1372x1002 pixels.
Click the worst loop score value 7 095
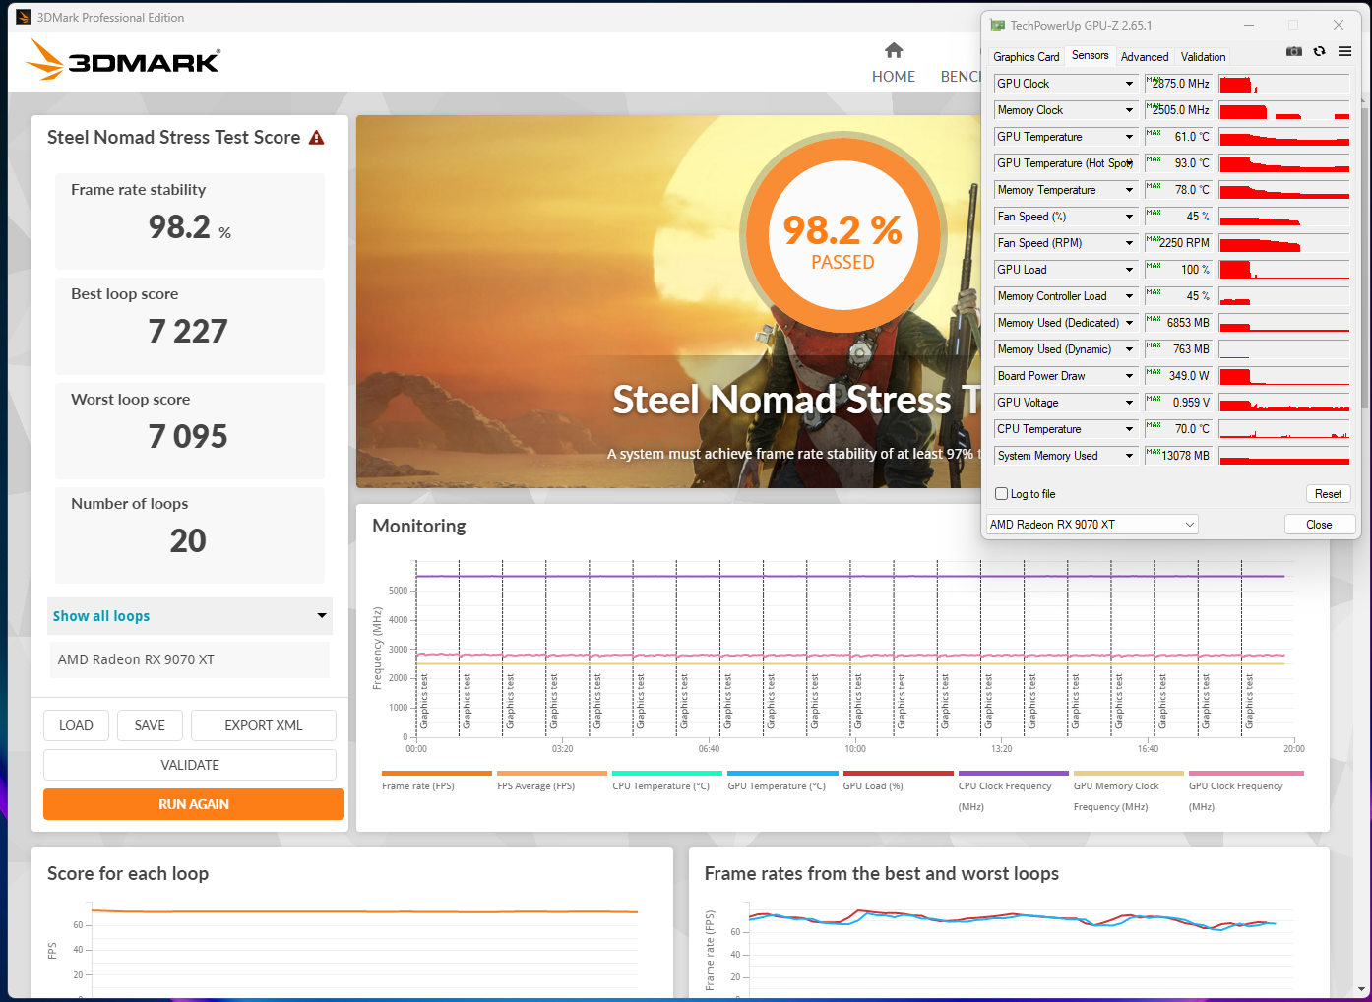[188, 437]
